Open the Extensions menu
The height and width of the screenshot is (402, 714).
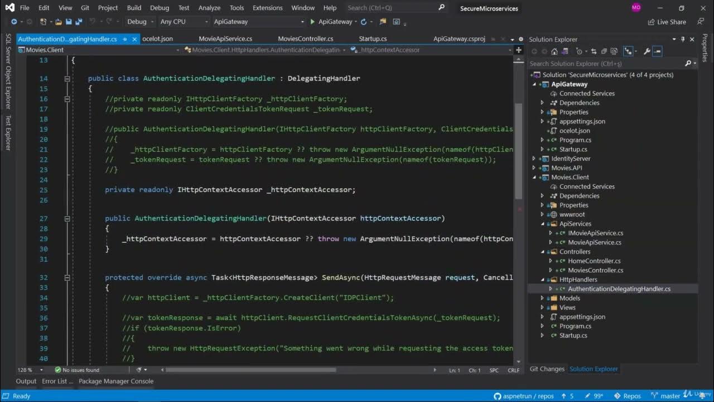268,8
